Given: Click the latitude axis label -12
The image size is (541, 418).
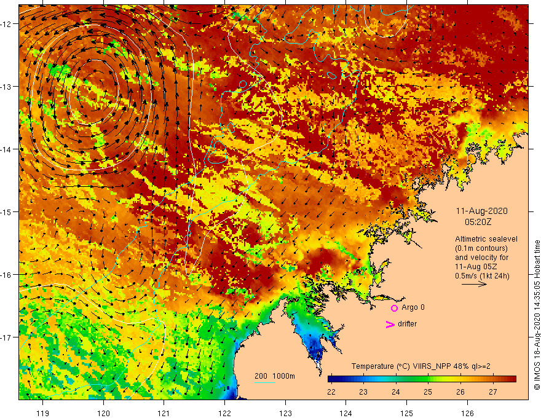Looking at the screenshot, I should click(x=6, y=24).
